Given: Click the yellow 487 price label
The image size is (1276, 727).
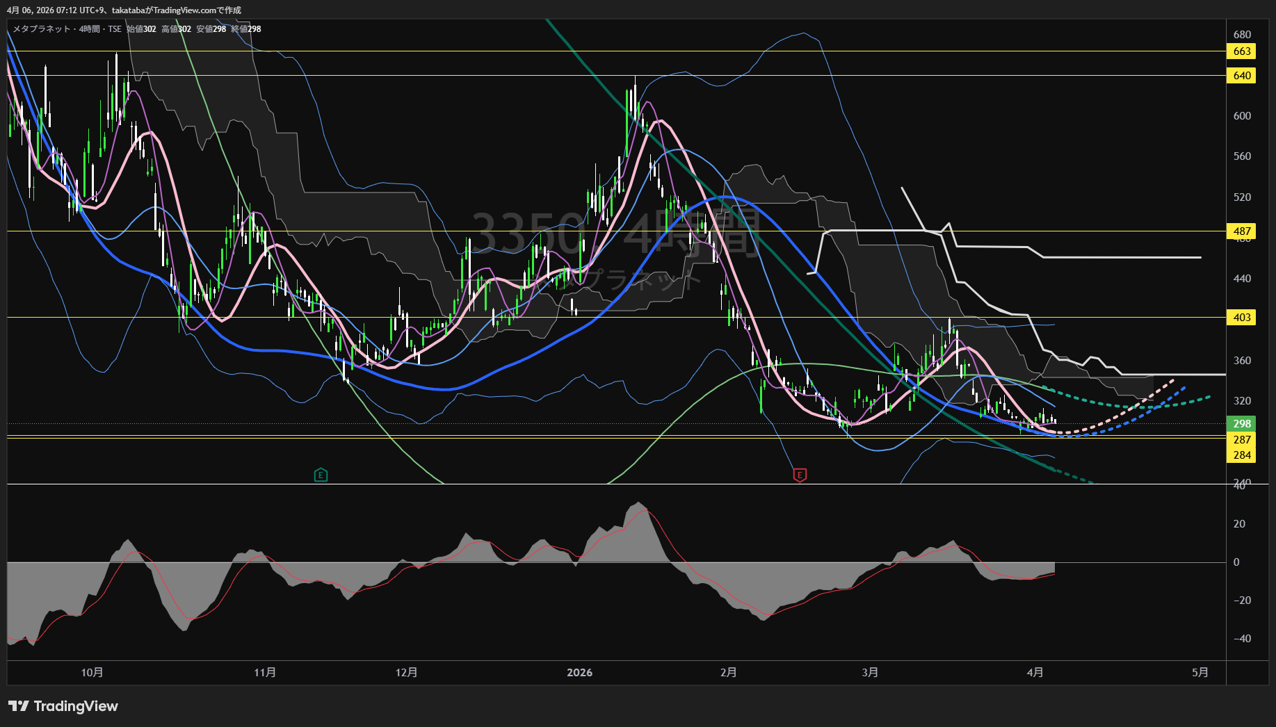Looking at the screenshot, I should (x=1241, y=231).
